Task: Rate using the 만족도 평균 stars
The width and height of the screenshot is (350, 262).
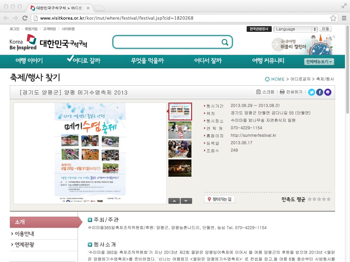Action: point(319,199)
